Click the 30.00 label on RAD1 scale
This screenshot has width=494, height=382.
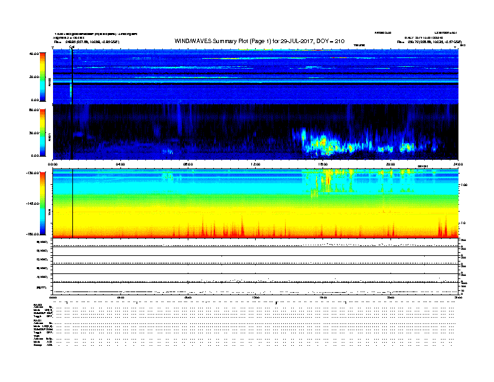coord(34,133)
